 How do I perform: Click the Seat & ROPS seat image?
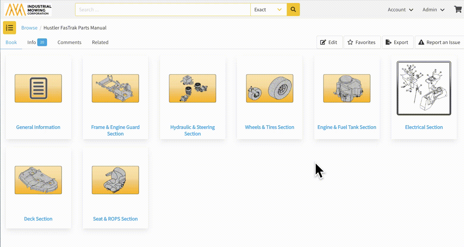(115, 180)
